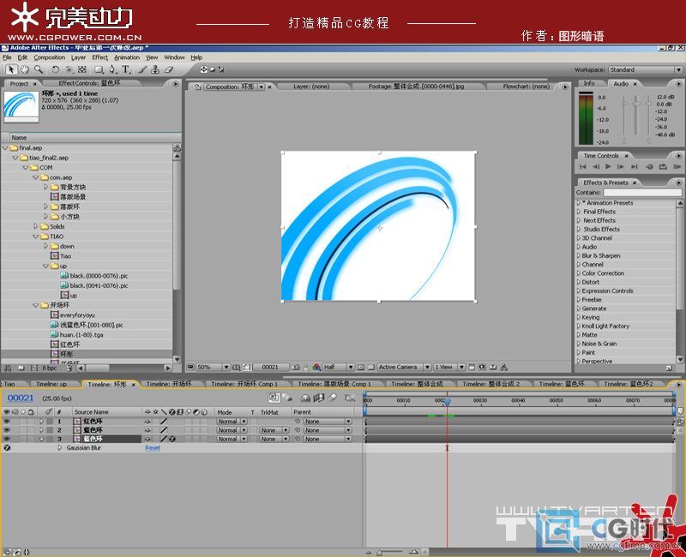Switch to the Effect Controls 蓝色环 tab

pos(89,83)
